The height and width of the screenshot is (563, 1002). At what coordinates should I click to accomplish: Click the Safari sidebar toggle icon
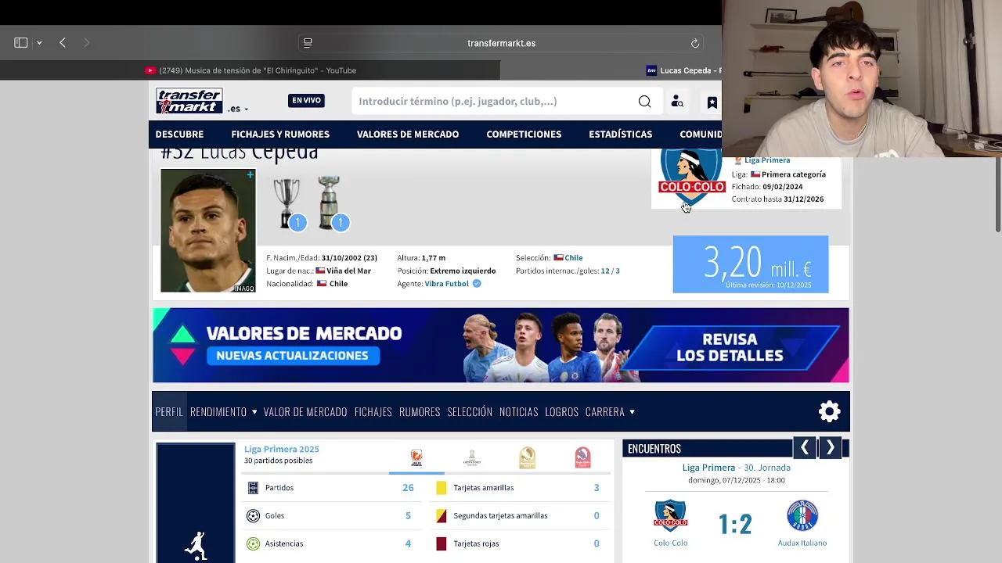click(21, 43)
